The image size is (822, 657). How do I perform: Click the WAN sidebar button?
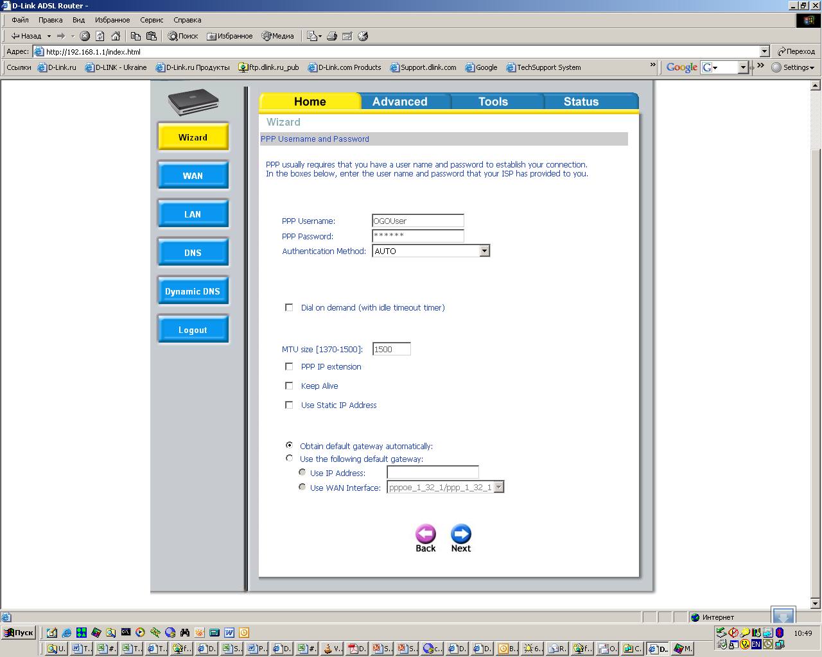click(x=193, y=176)
